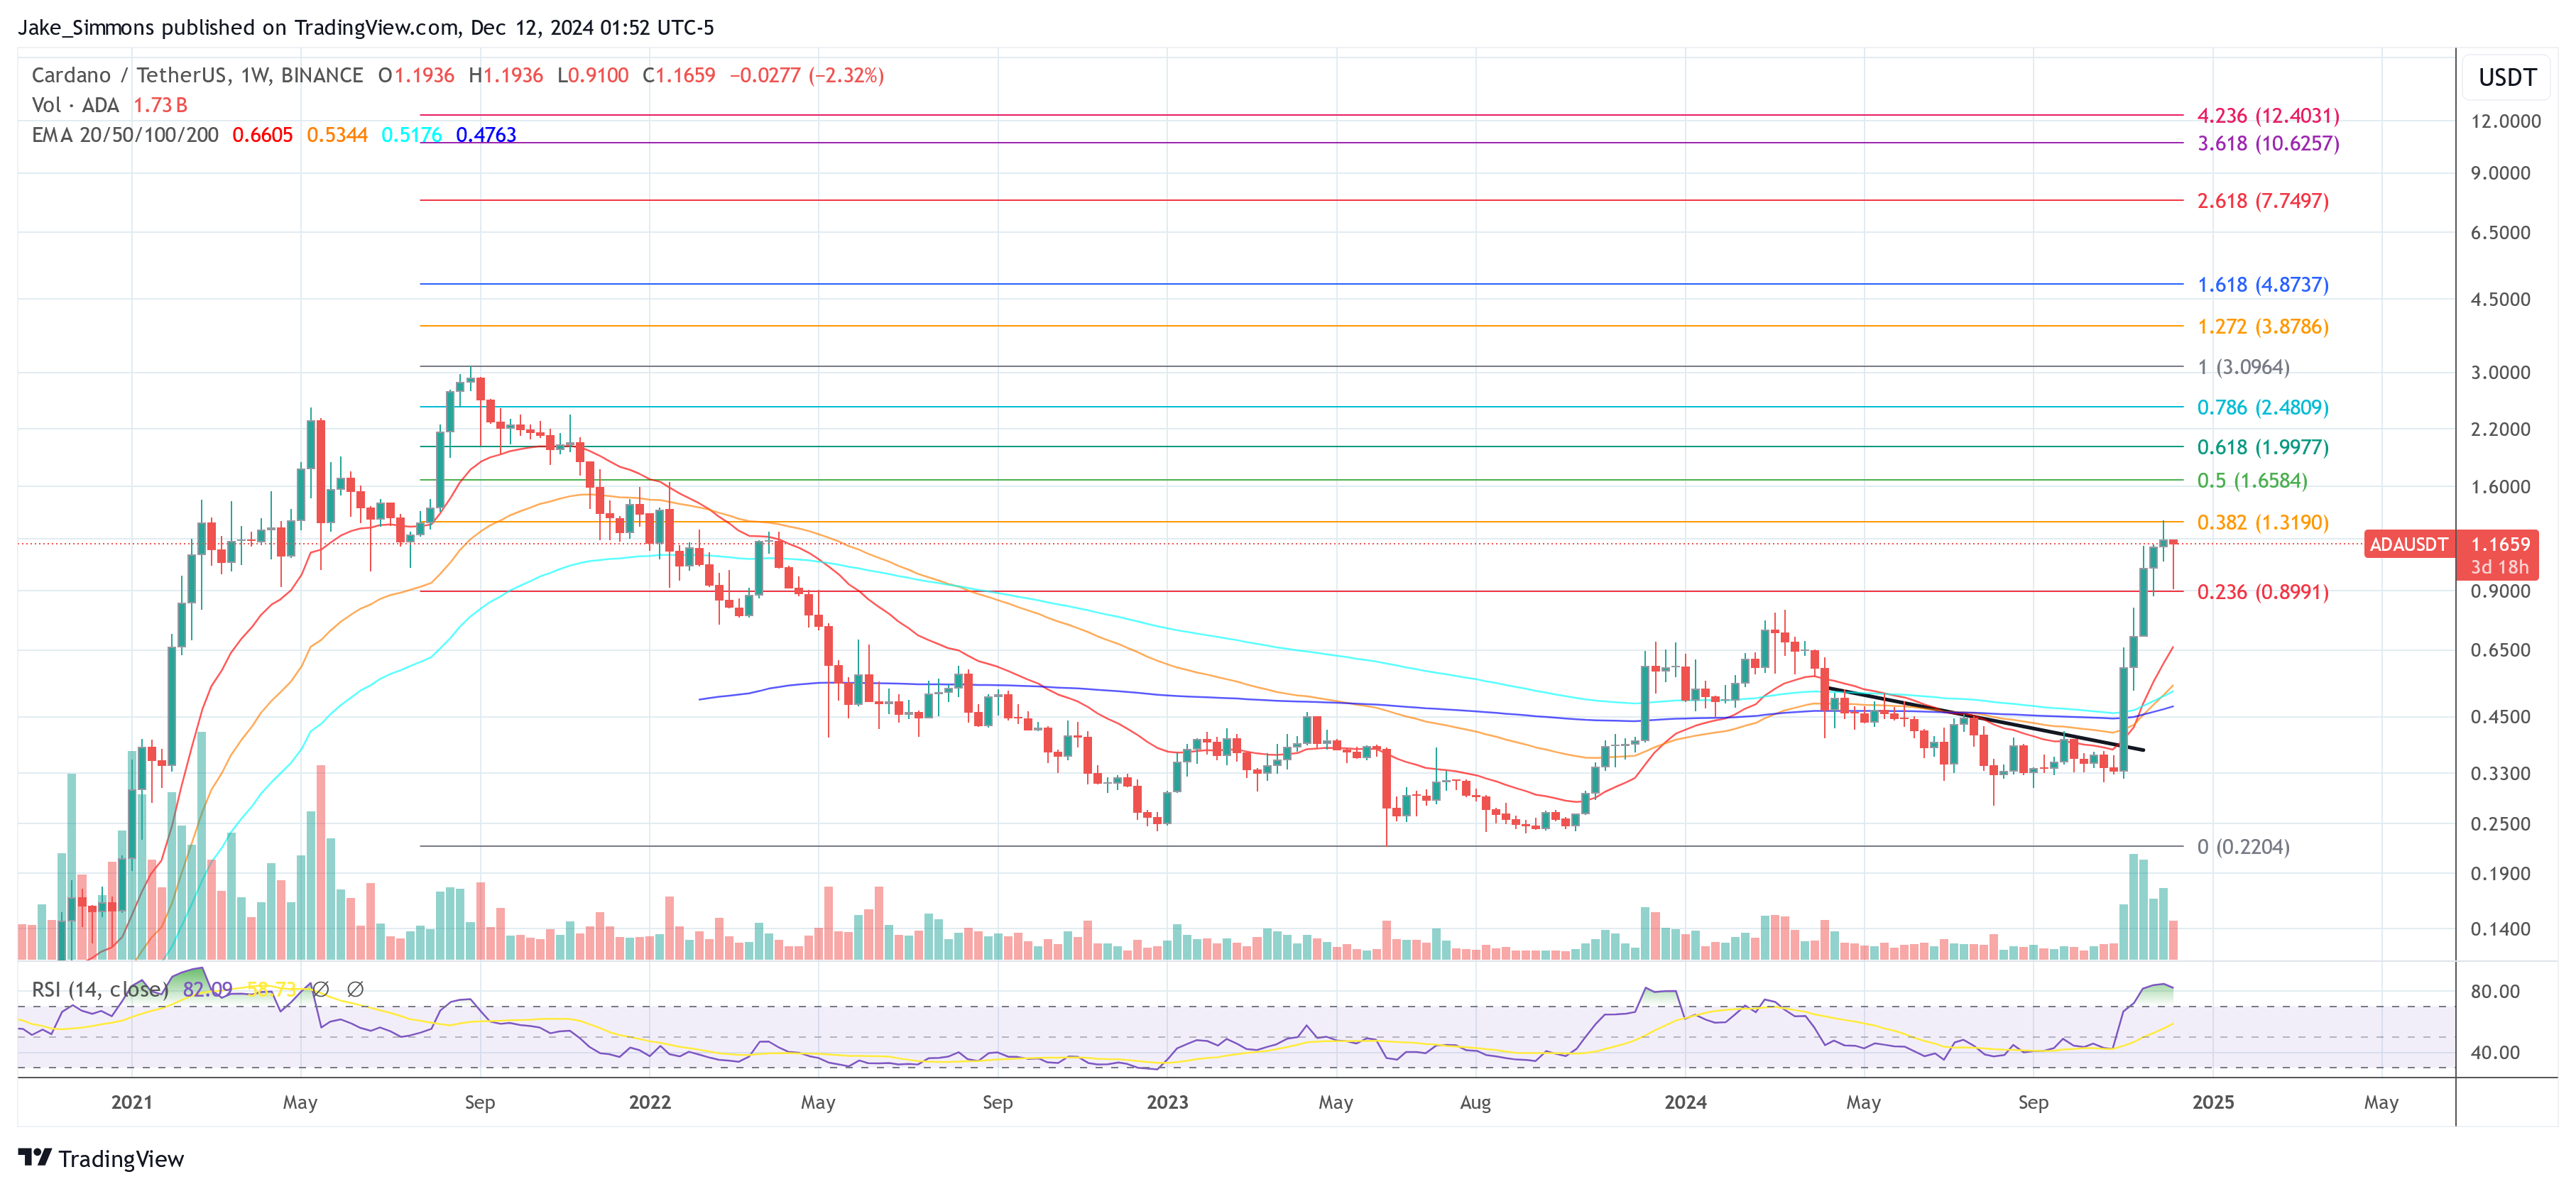Screen dimensions: 2576x1189
Task: Click the TradingView wordmark at the bottom
Action: coord(122,1160)
